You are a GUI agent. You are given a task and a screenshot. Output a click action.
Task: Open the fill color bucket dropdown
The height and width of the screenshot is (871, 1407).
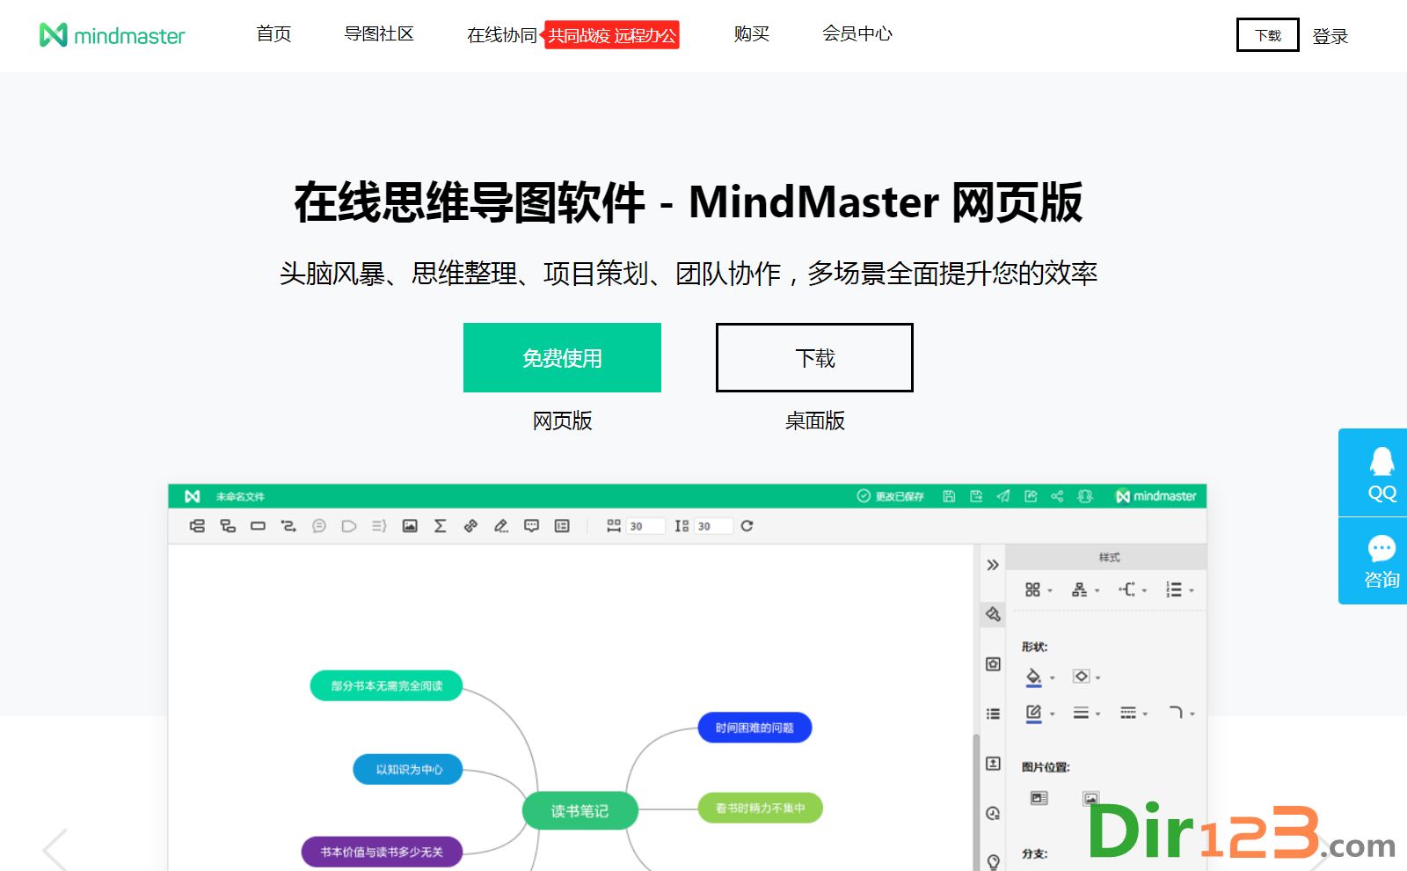(x=1039, y=677)
